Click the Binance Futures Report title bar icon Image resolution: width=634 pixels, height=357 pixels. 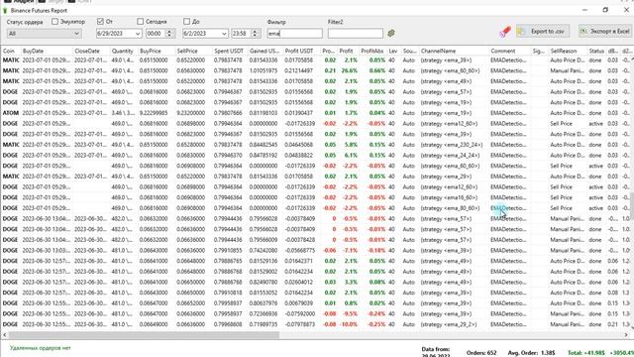click(x=5, y=11)
